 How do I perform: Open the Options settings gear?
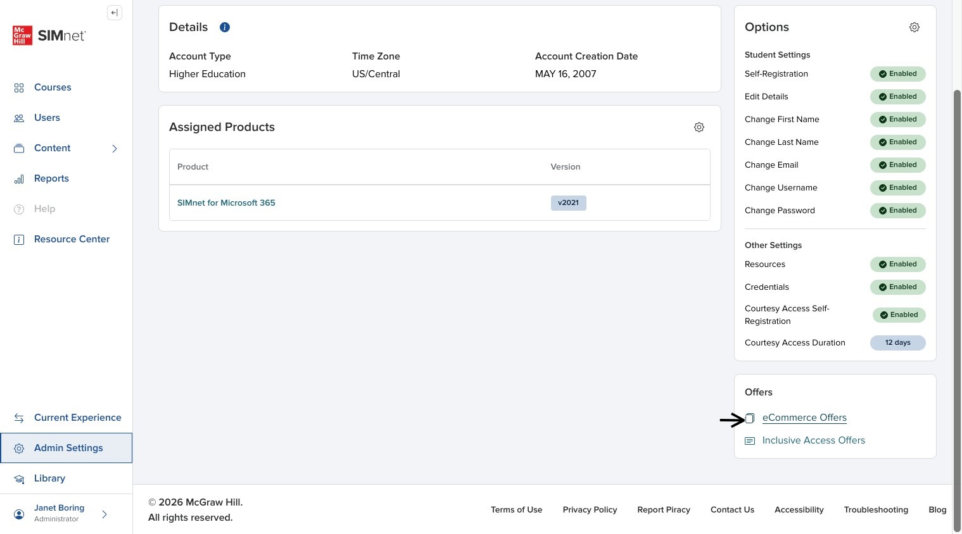pos(915,27)
